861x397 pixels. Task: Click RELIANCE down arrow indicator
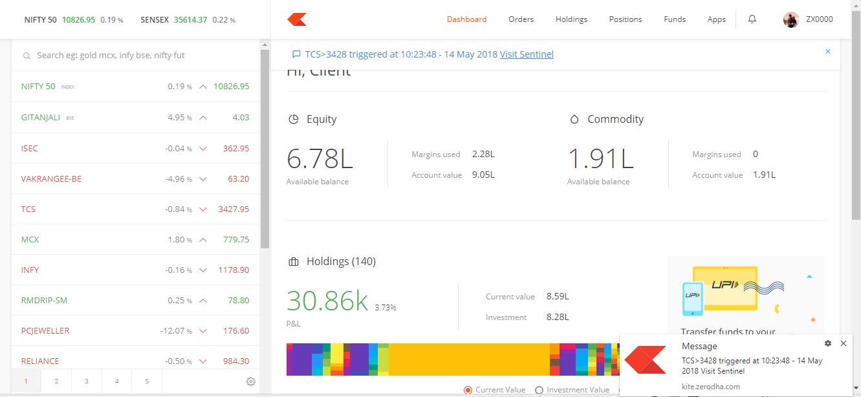tap(203, 361)
